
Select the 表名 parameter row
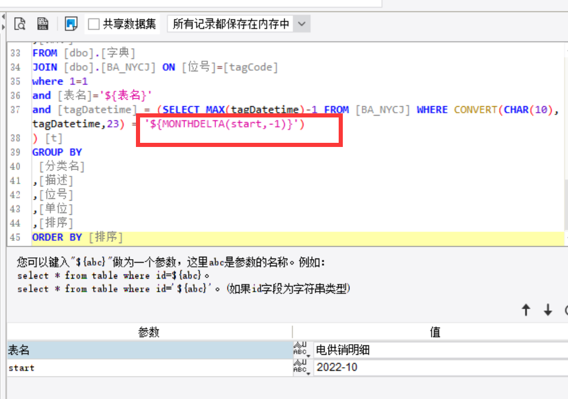point(150,350)
